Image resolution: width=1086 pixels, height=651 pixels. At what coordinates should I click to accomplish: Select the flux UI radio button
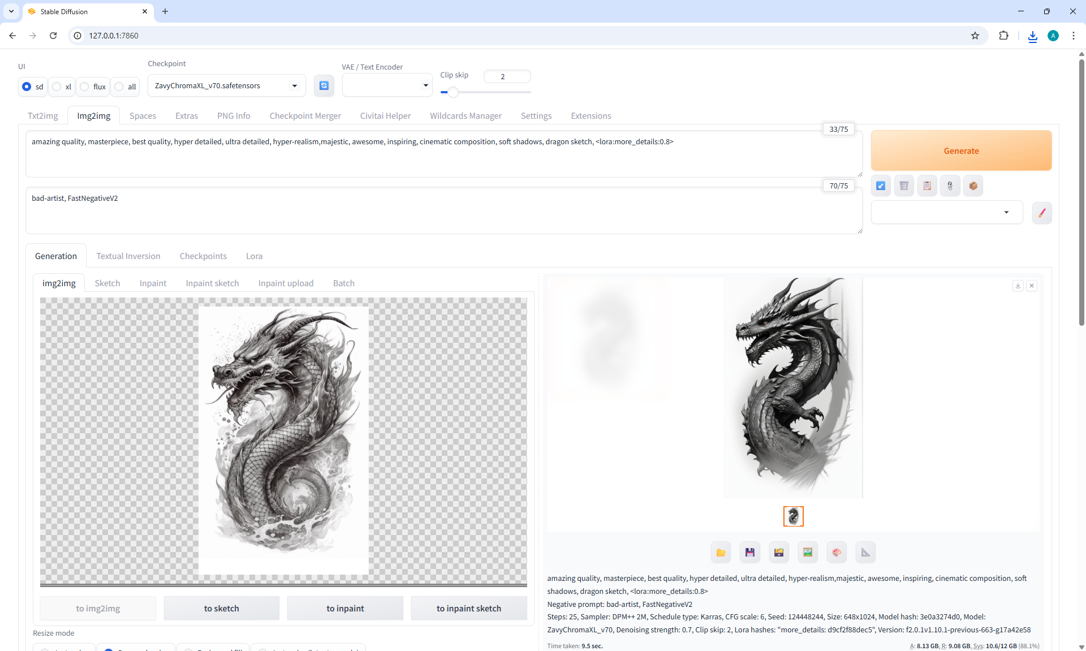pos(85,87)
